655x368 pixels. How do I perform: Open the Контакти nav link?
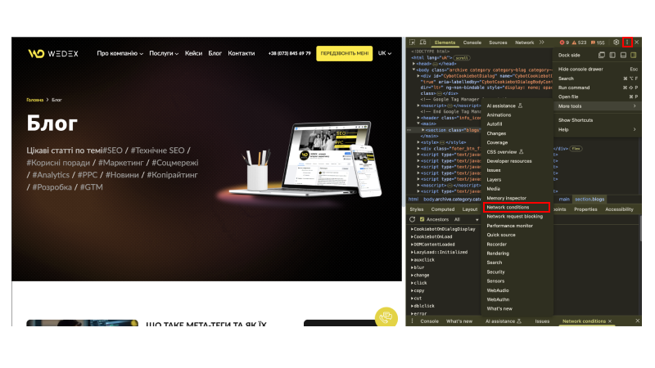(241, 53)
